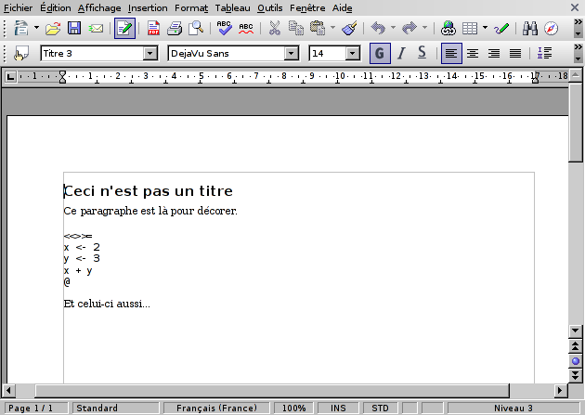
Task: Click the format paintbrush icon
Action: 349,28
